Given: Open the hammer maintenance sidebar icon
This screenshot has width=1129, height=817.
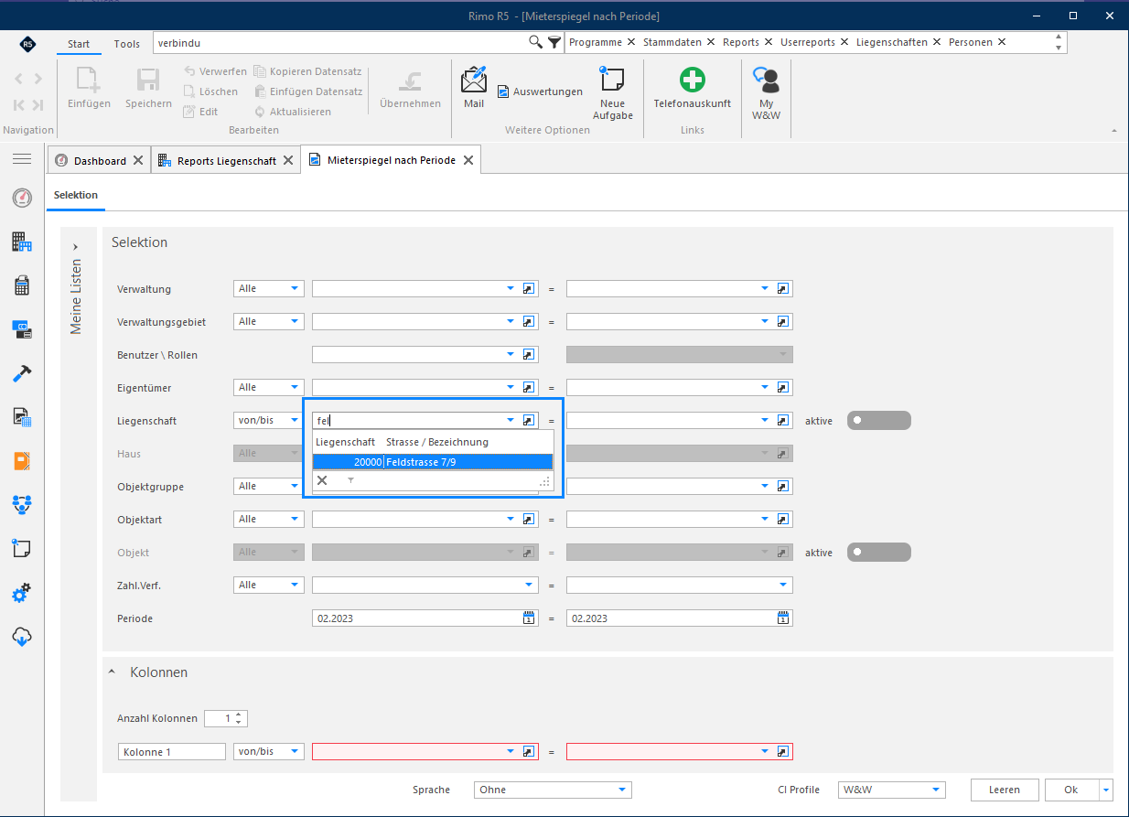Looking at the screenshot, I should (x=22, y=373).
